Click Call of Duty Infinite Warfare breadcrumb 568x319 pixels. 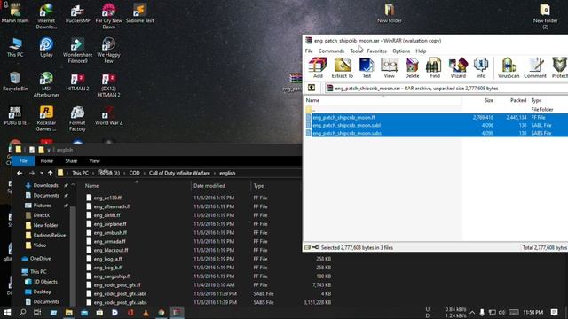[x=179, y=173]
